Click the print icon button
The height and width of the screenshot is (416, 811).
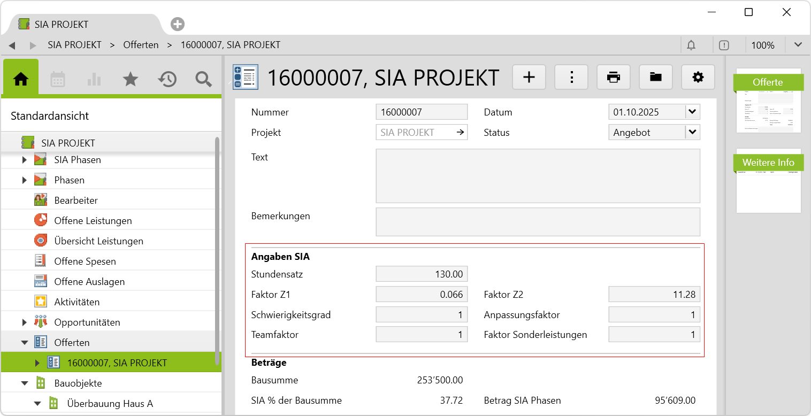(614, 78)
